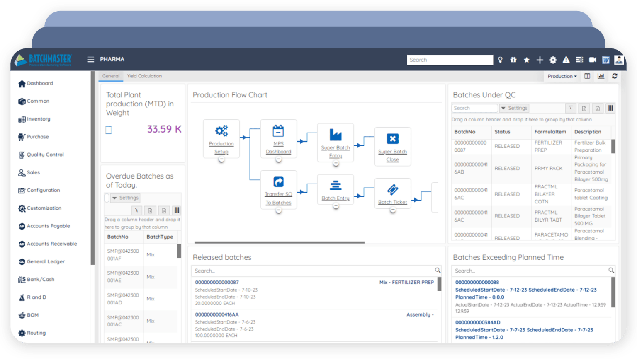Open the favorites star in top bar
Screen dimensions: 637x360
click(x=527, y=60)
